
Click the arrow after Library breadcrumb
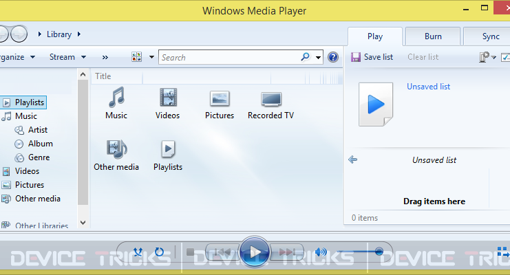pos(78,34)
